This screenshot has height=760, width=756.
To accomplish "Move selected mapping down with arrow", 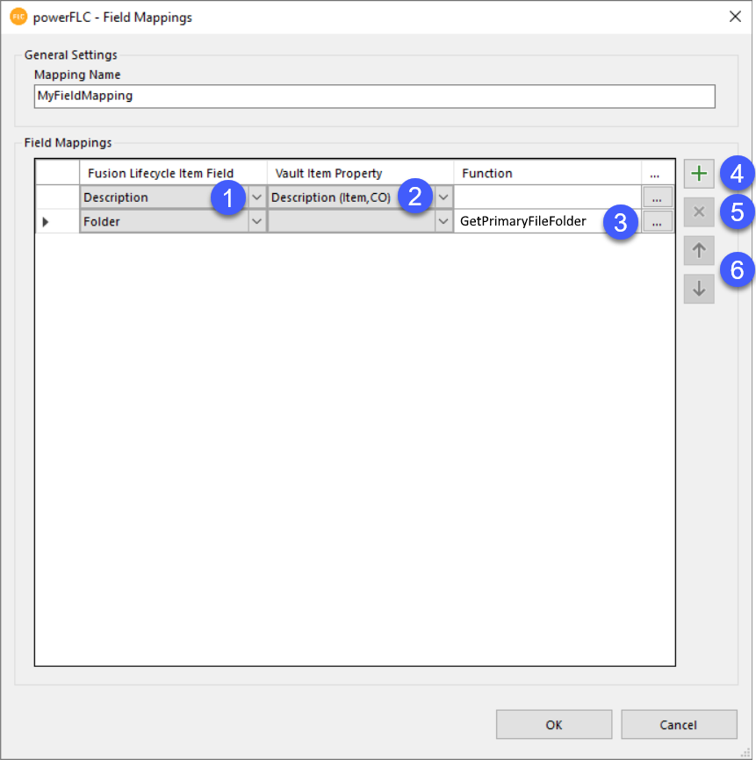I will point(699,288).
